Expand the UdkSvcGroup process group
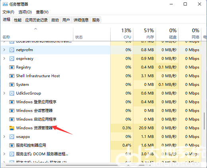Screen dimensions: 207x168 point(4,93)
